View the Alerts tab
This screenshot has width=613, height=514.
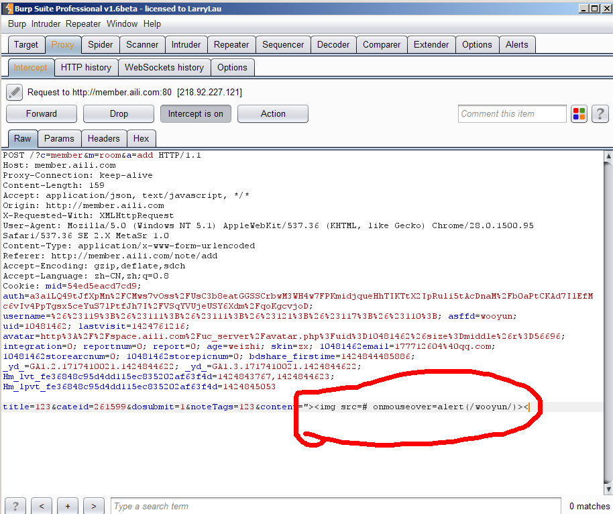point(516,44)
